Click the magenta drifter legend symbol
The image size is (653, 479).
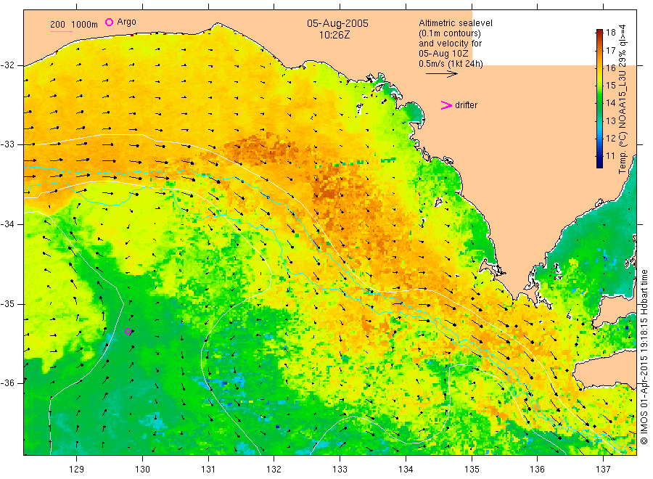click(446, 105)
